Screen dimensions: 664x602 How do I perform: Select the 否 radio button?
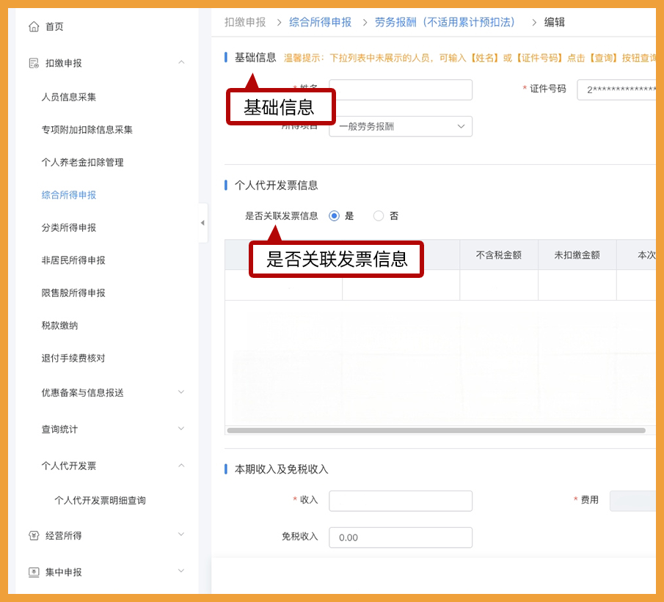(378, 216)
